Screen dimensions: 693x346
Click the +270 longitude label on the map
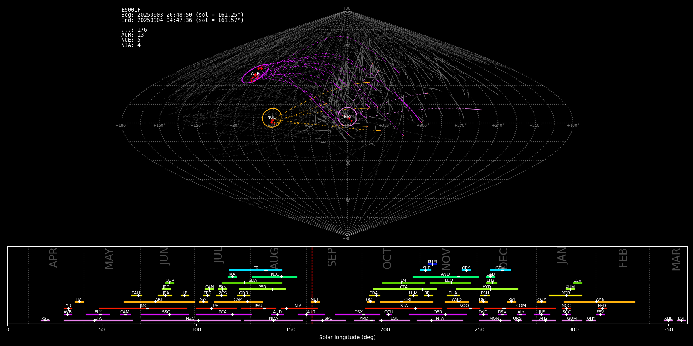tap(459, 126)
